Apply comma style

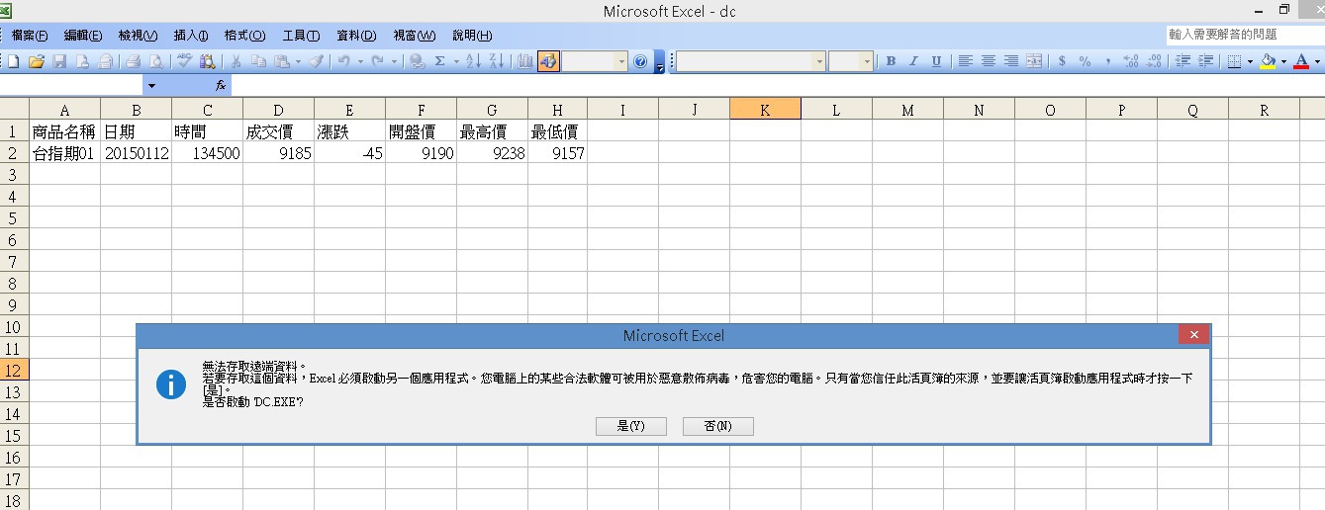(1107, 61)
